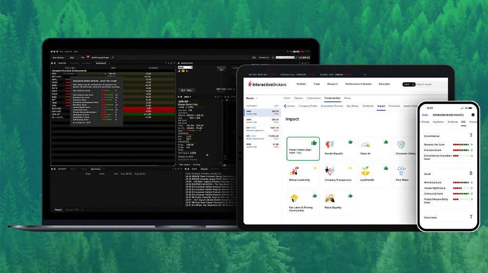Select the Ethical Leadership icon
This screenshot has width=488, height=273.
click(294, 171)
